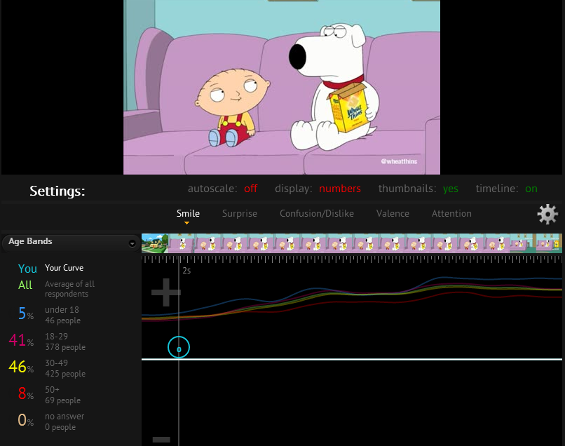Click the 46 people count

click(62, 320)
